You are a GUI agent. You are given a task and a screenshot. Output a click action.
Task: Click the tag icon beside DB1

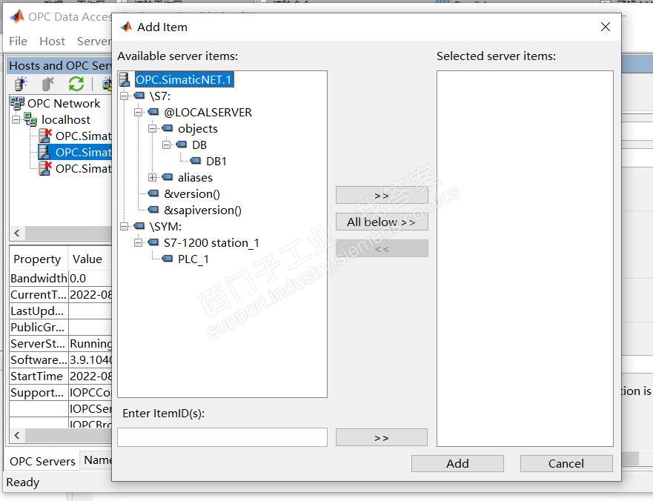196,161
